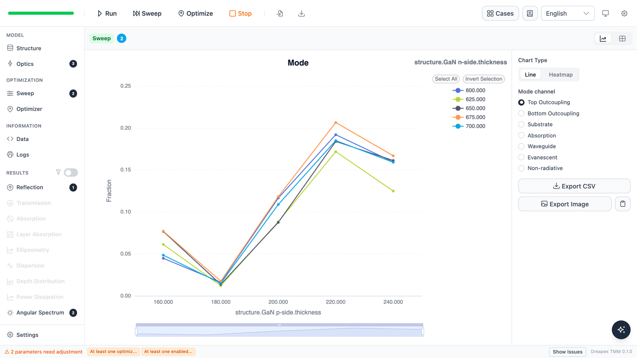The width and height of the screenshot is (637, 358).
Task: Click the Show Issues button
Action: 567,352
